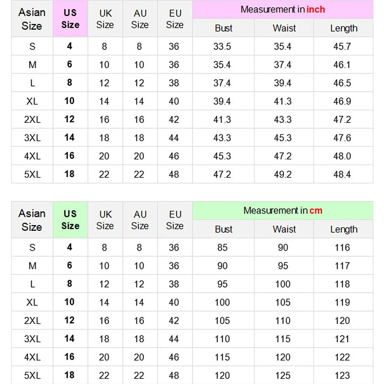Click Asian Size header in the cm table

pyautogui.click(x=32, y=220)
